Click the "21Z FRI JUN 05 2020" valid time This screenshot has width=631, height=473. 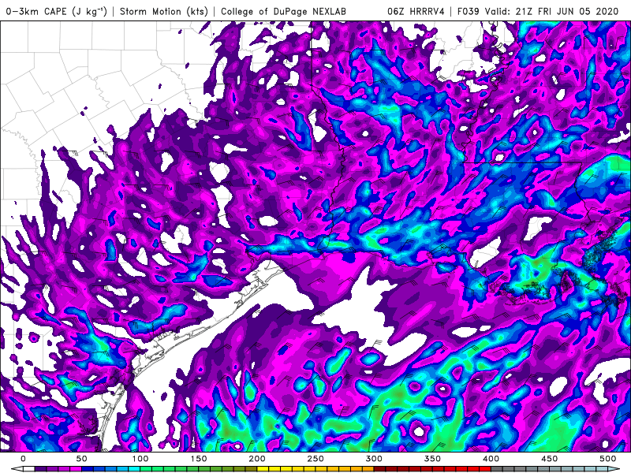(x=566, y=11)
